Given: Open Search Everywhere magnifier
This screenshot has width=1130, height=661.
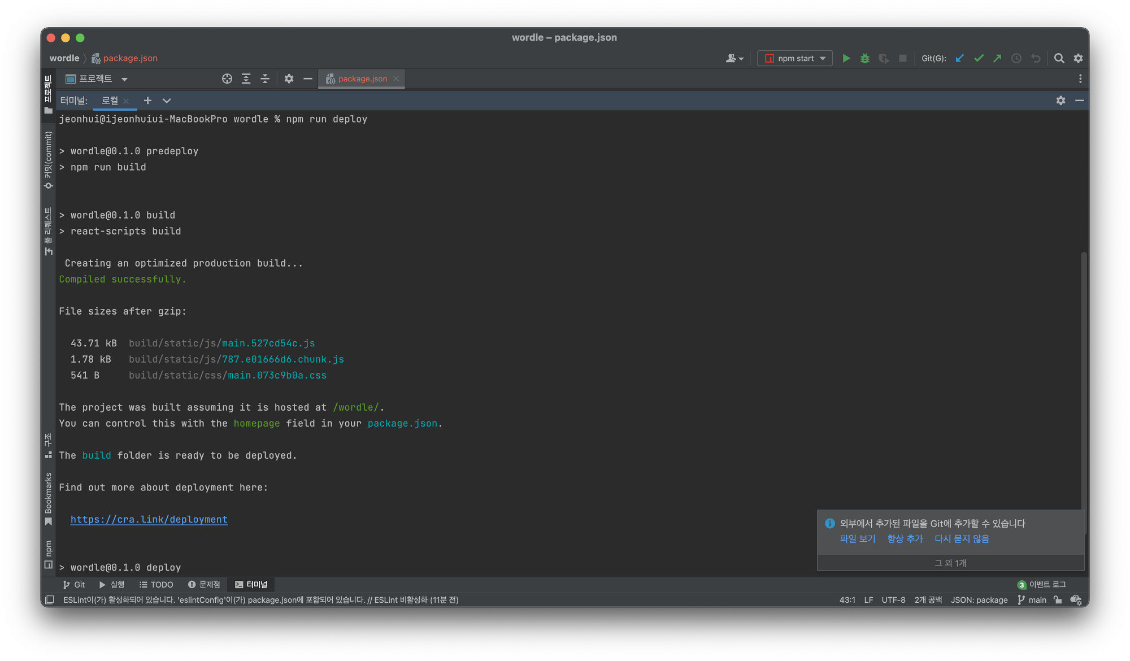Looking at the screenshot, I should [1059, 58].
